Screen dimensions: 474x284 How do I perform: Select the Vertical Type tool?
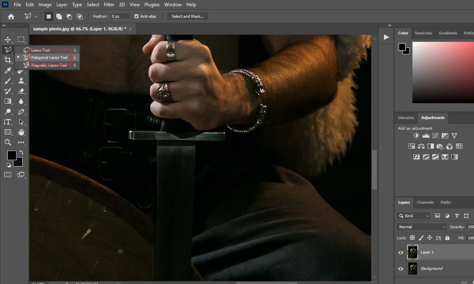[8, 122]
